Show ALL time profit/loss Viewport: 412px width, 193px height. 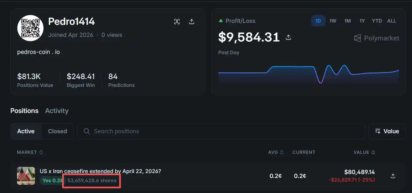pos(391,21)
